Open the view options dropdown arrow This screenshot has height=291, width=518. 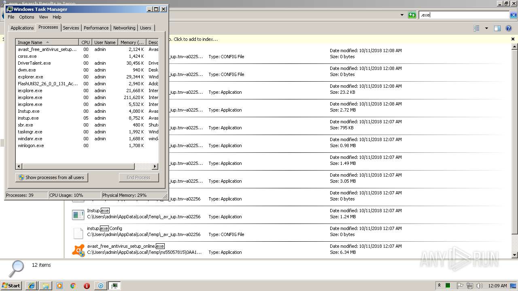pos(486,28)
